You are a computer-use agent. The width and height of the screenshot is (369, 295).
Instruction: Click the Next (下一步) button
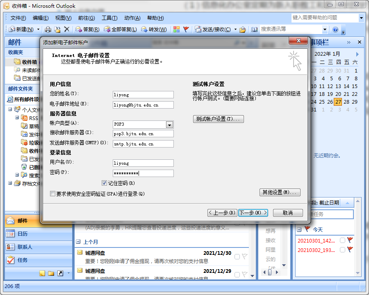pyautogui.click(x=253, y=213)
